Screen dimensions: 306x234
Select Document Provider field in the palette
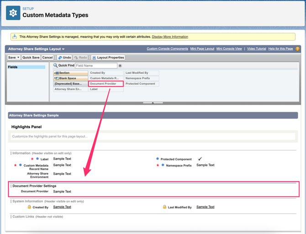click(x=106, y=84)
